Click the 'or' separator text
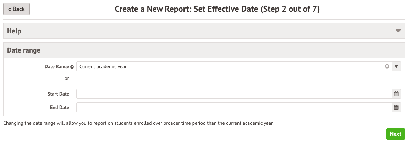 67,78
